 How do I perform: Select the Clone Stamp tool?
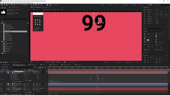[x=34, y=5]
